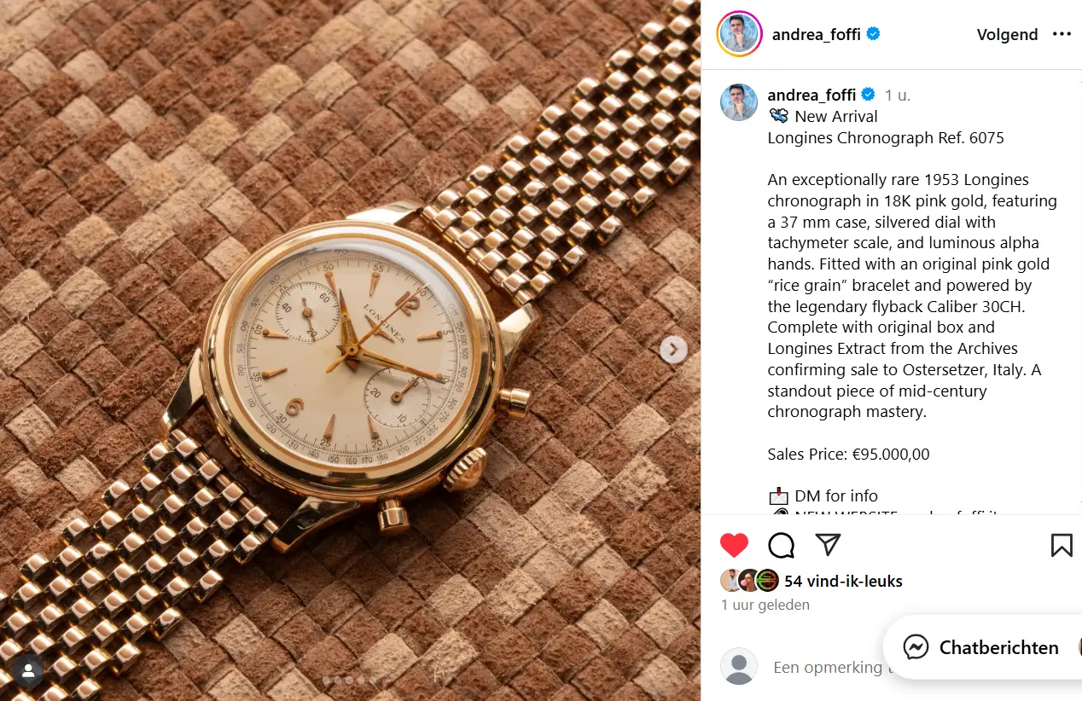1082x701 pixels.
Task: View the 54 vind-ik-leuks likes list
Action: point(843,581)
